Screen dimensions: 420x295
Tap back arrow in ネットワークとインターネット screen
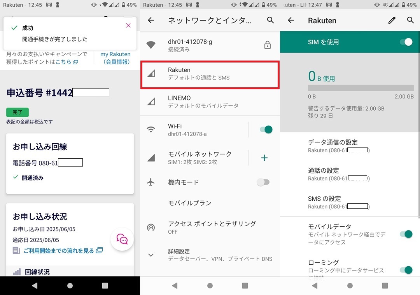pyautogui.click(x=151, y=20)
